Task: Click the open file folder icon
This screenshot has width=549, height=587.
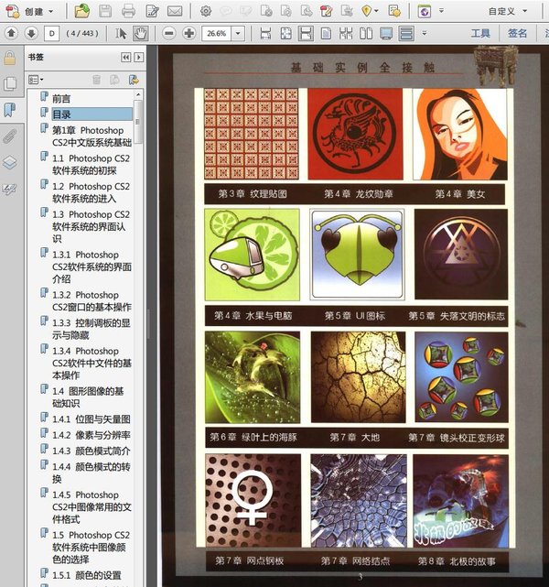Action: [x=82, y=11]
